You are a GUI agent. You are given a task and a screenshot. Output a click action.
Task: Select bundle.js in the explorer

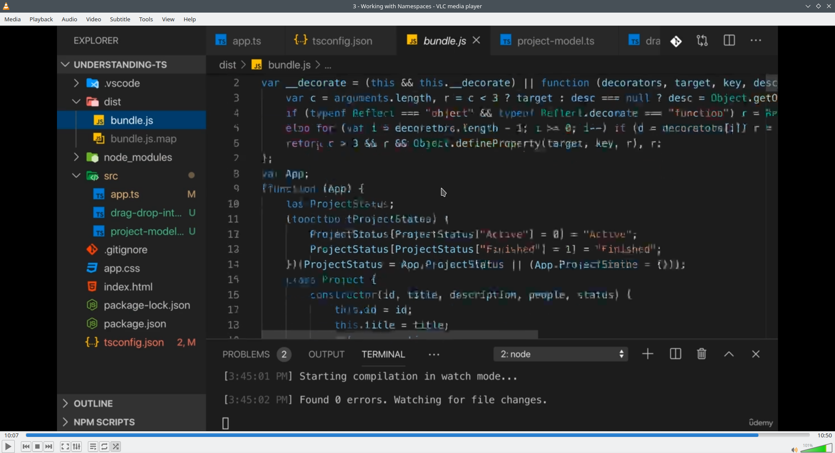(132, 120)
